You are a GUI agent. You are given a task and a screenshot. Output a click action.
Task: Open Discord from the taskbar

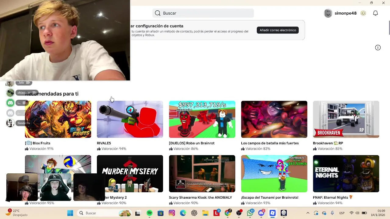(x=261, y=213)
